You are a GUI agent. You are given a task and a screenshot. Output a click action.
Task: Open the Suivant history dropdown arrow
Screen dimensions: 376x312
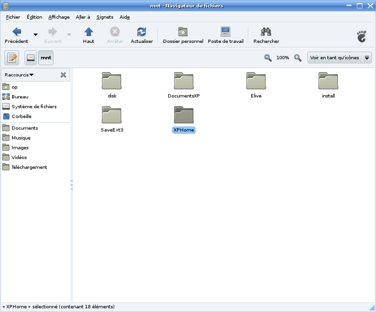[69, 35]
